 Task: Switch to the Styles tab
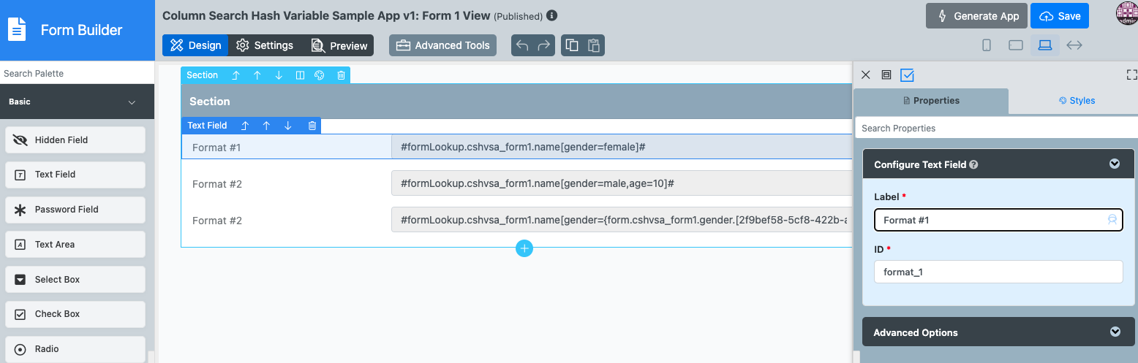click(x=1077, y=101)
